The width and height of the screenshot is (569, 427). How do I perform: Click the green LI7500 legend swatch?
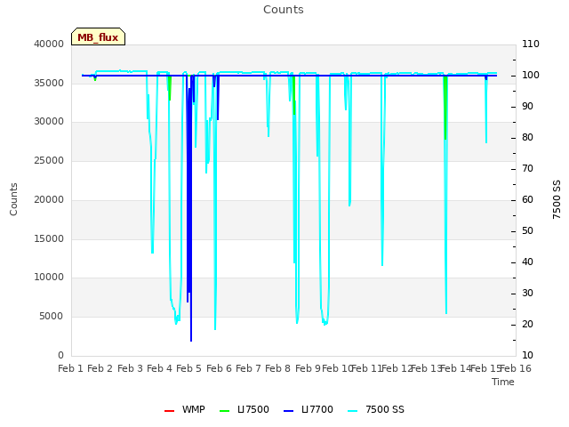pyautogui.click(x=225, y=411)
